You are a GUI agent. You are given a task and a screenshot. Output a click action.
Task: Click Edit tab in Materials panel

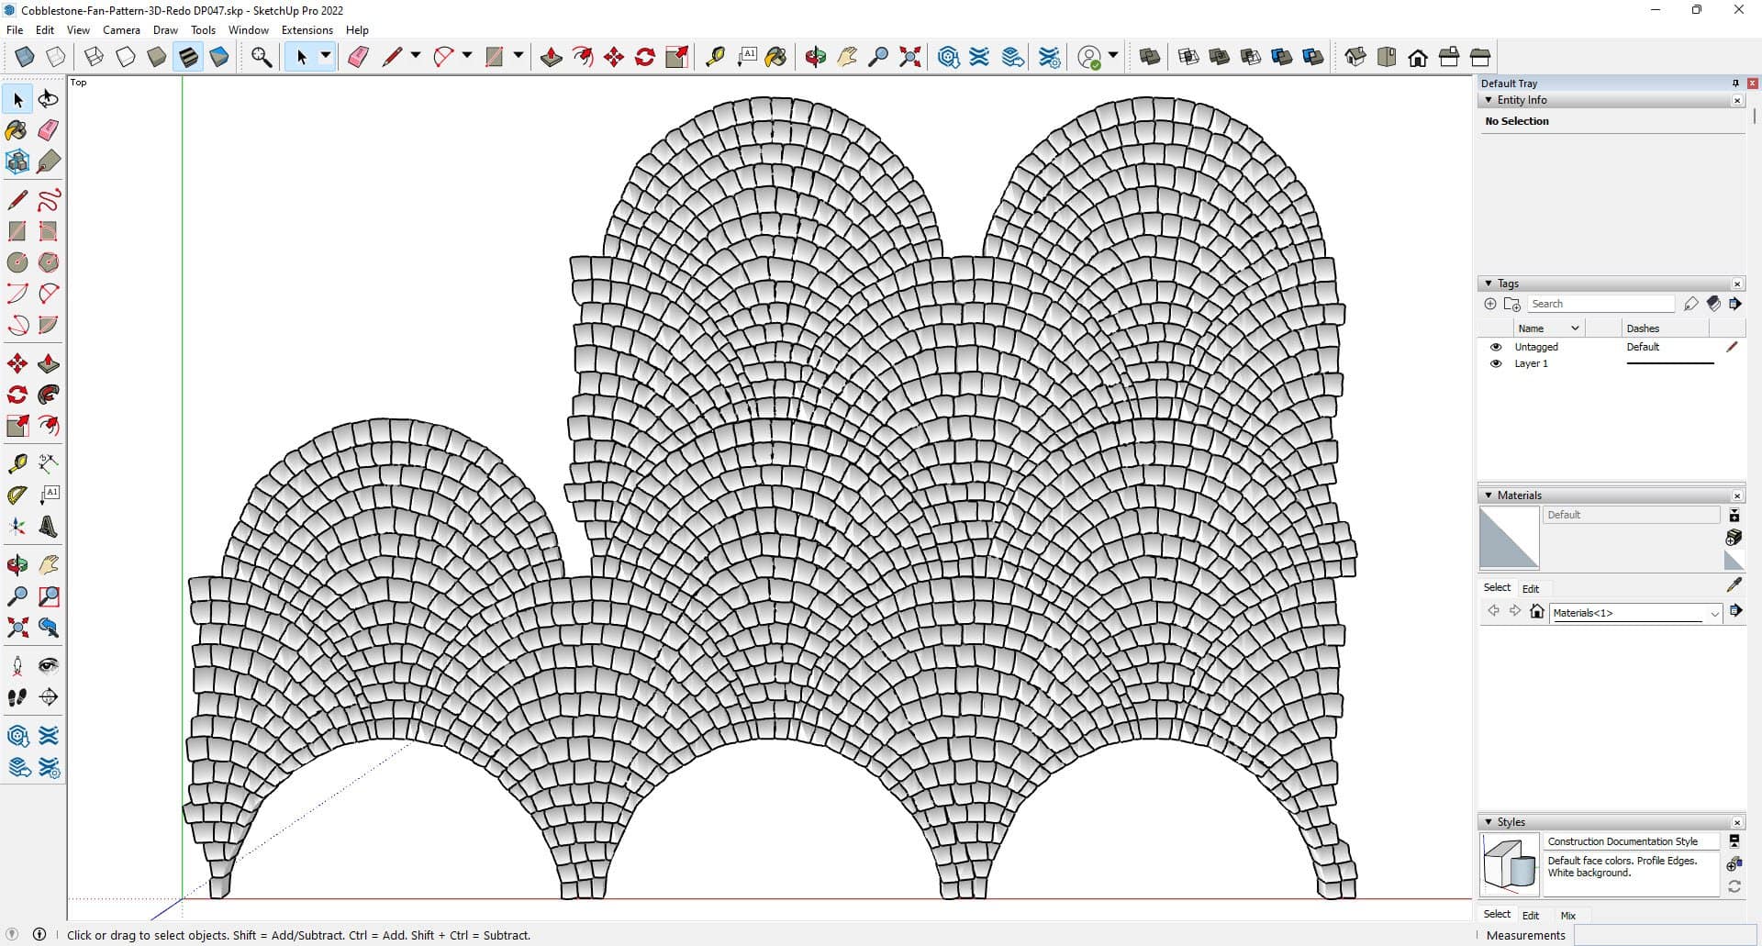tap(1531, 588)
